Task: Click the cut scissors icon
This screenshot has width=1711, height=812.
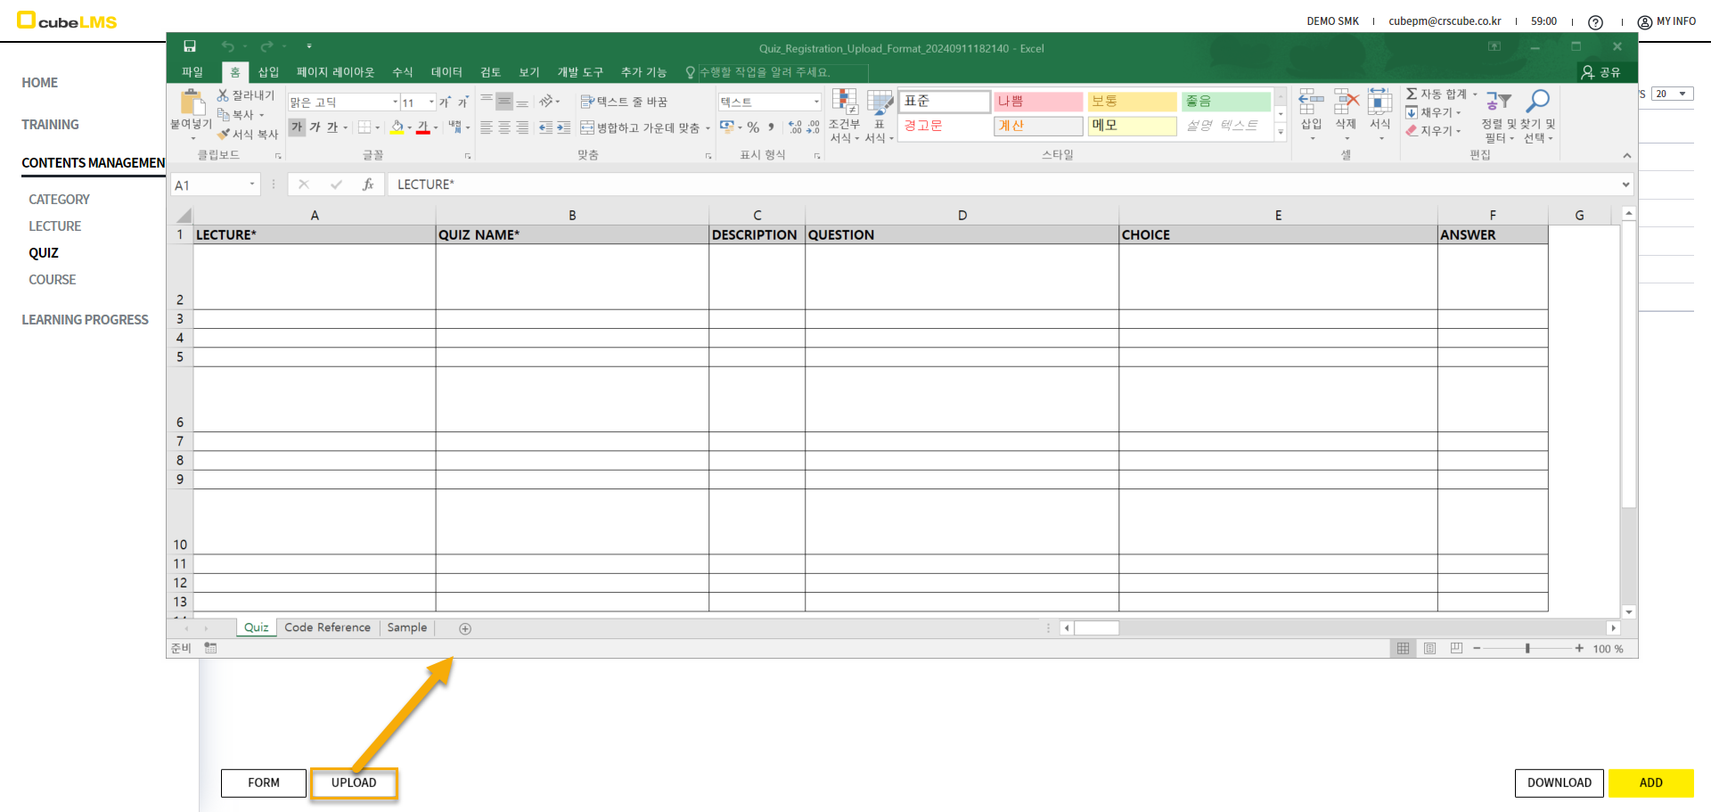Action: pyautogui.click(x=223, y=94)
